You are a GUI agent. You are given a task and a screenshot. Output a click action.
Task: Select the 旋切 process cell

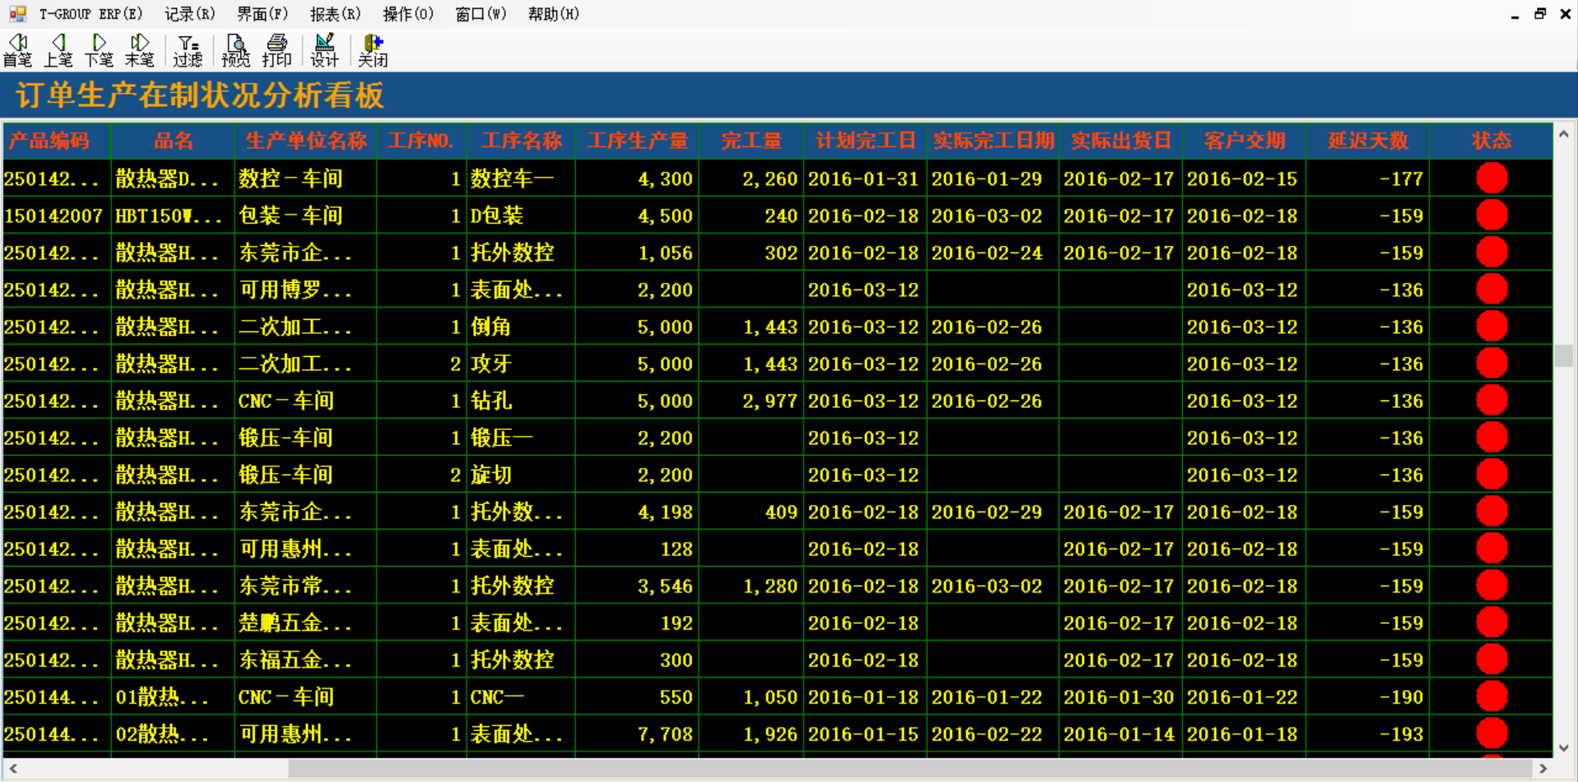[x=521, y=474]
